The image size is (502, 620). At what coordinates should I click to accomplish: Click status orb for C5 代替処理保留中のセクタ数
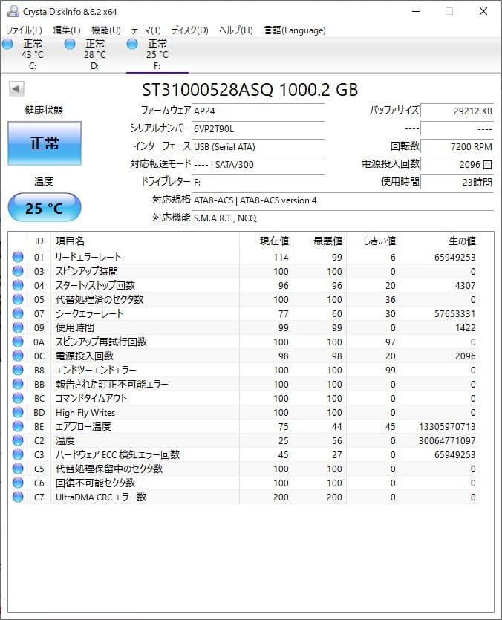click(18, 469)
